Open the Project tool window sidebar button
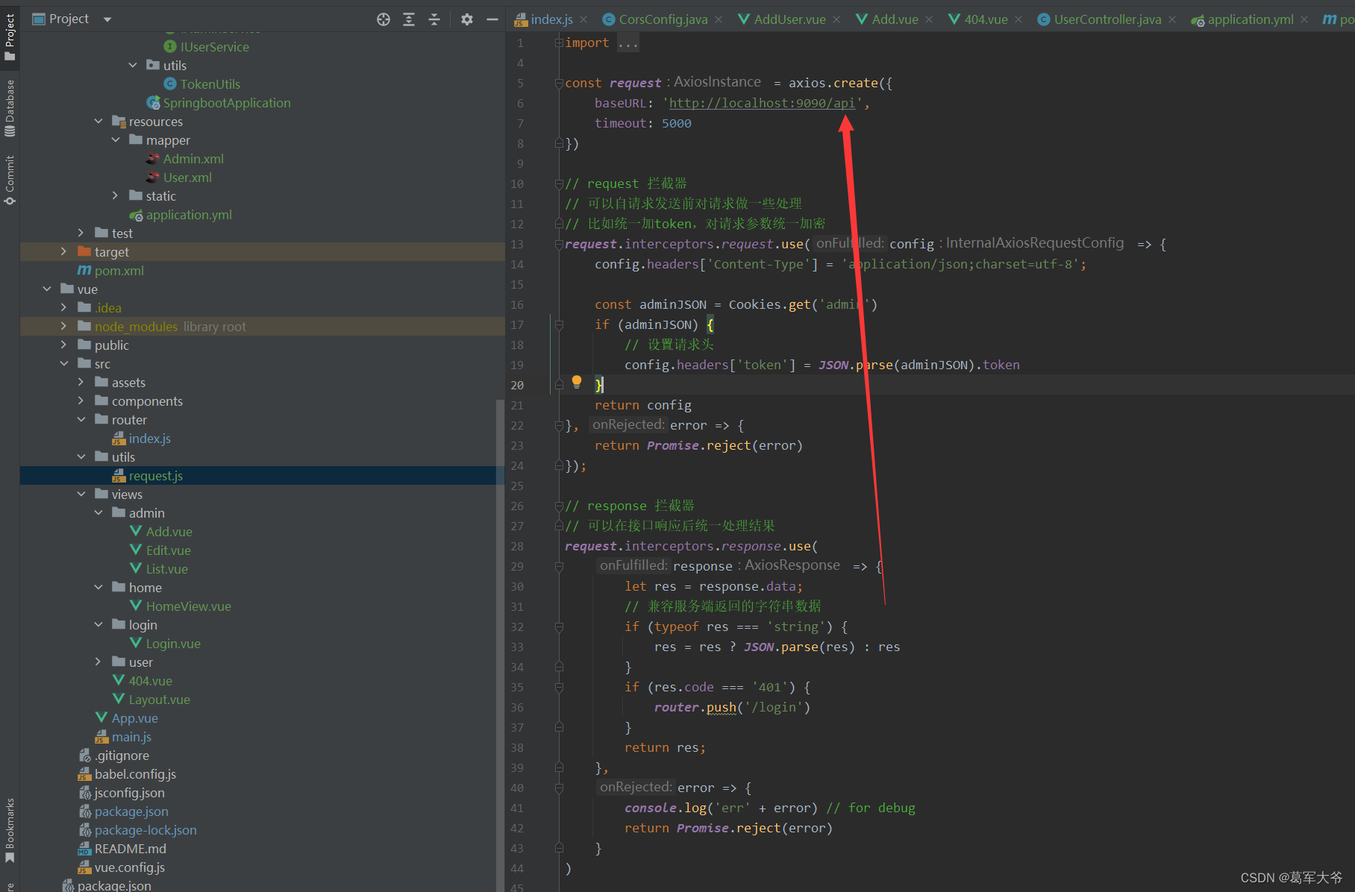Viewport: 1355px width, 892px height. coord(10,37)
